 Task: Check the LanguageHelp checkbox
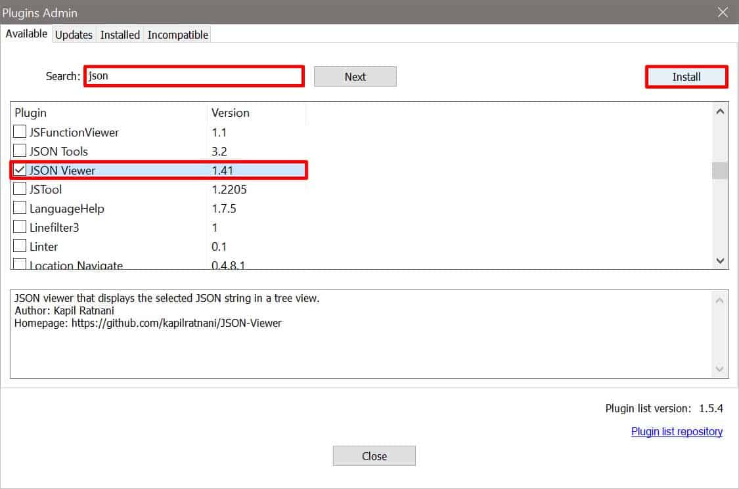20,208
